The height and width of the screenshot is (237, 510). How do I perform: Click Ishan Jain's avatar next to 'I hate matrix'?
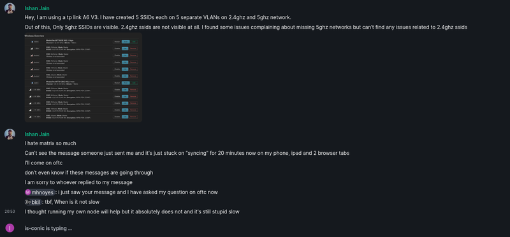tap(10, 134)
